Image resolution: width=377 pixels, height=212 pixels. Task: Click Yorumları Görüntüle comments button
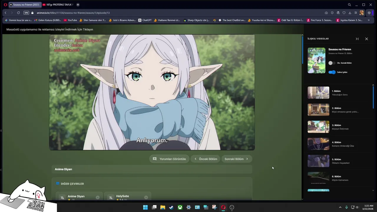169,159
